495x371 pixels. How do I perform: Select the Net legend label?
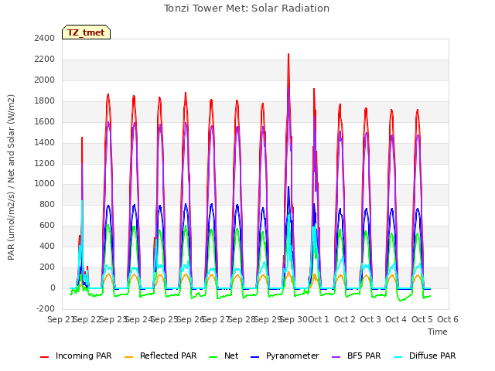pyautogui.click(x=231, y=356)
